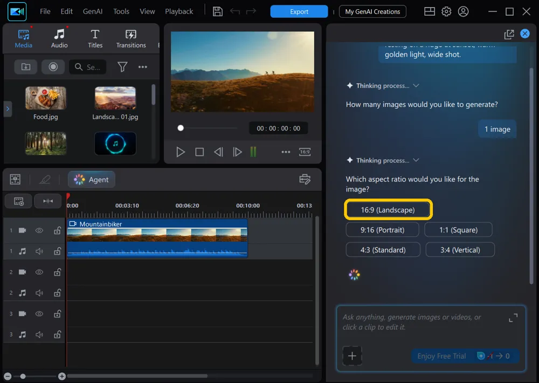539x383 pixels.
Task: Click the PowerDirector app logo icon
Action: coord(17,11)
